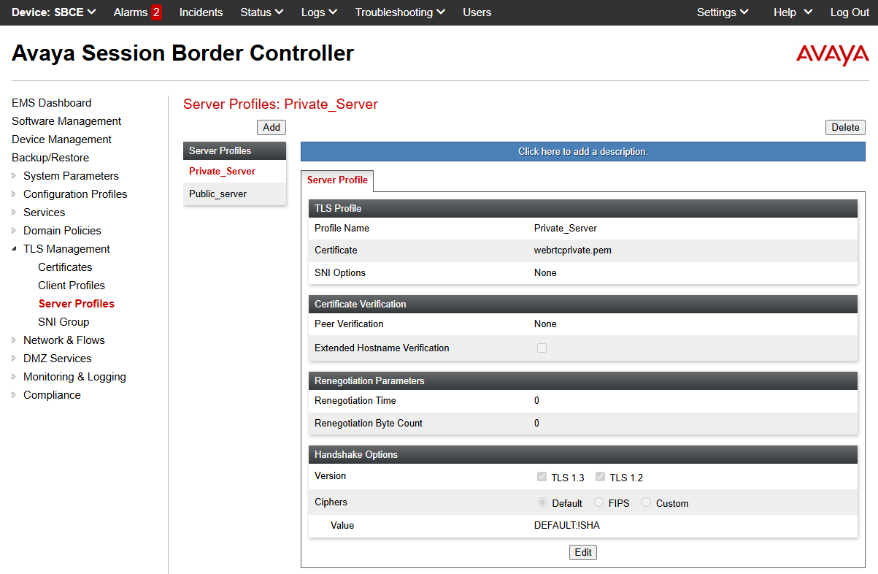Open the Troubleshooting dropdown menu
The width and height of the screenshot is (878, 574).
(x=400, y=12)
